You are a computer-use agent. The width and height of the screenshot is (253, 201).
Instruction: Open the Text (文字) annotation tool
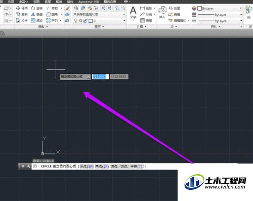click(x=133, y=12)
